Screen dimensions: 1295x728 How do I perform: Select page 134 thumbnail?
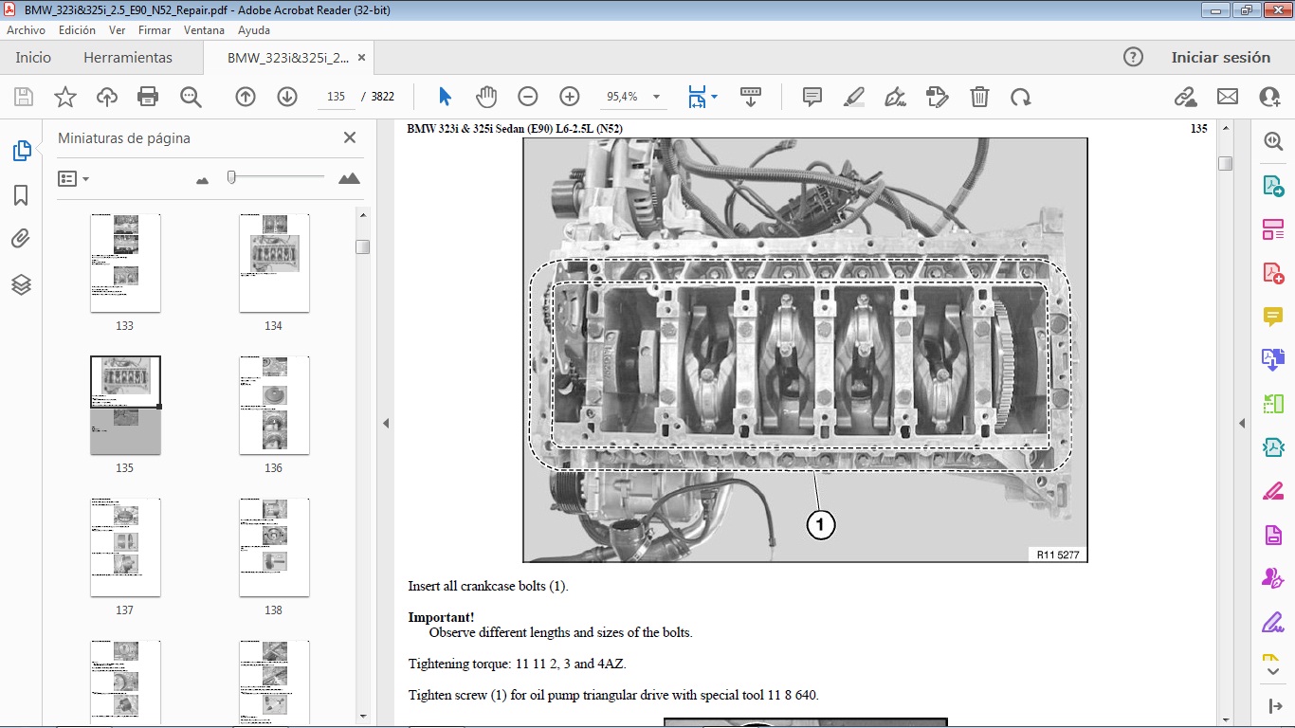[274, 263]
